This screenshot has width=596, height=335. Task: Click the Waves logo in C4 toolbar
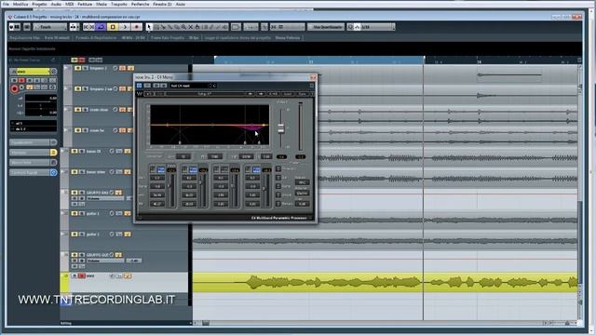140,93
